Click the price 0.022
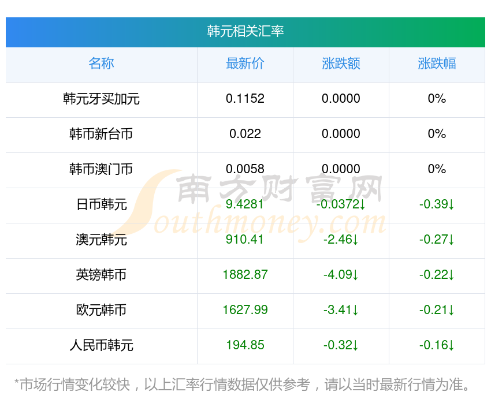 point(245,134)
